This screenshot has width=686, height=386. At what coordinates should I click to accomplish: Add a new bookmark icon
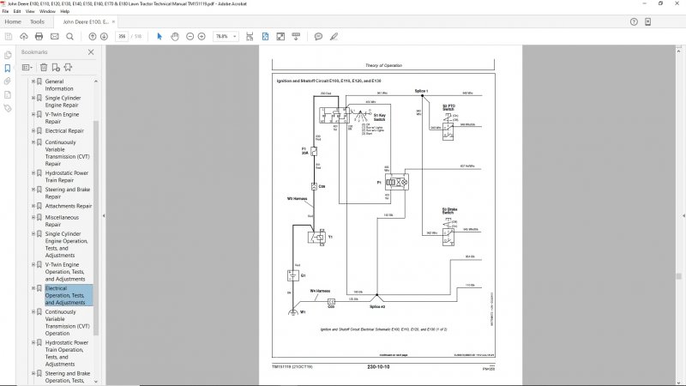tap(56, 68)
